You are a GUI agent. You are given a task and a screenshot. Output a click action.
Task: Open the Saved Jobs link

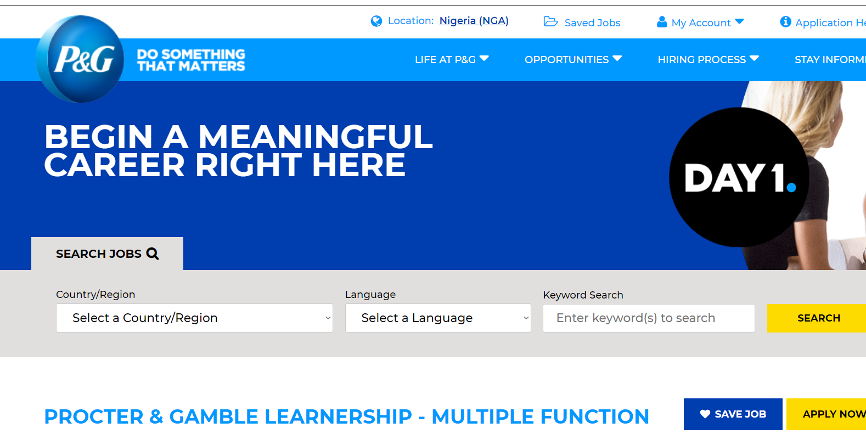tap(592, 22)
